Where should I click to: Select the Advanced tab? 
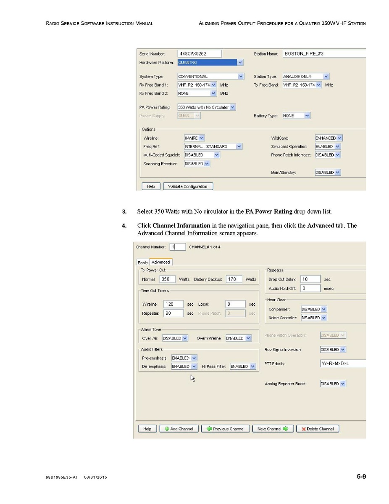click(x=160, y=262)
